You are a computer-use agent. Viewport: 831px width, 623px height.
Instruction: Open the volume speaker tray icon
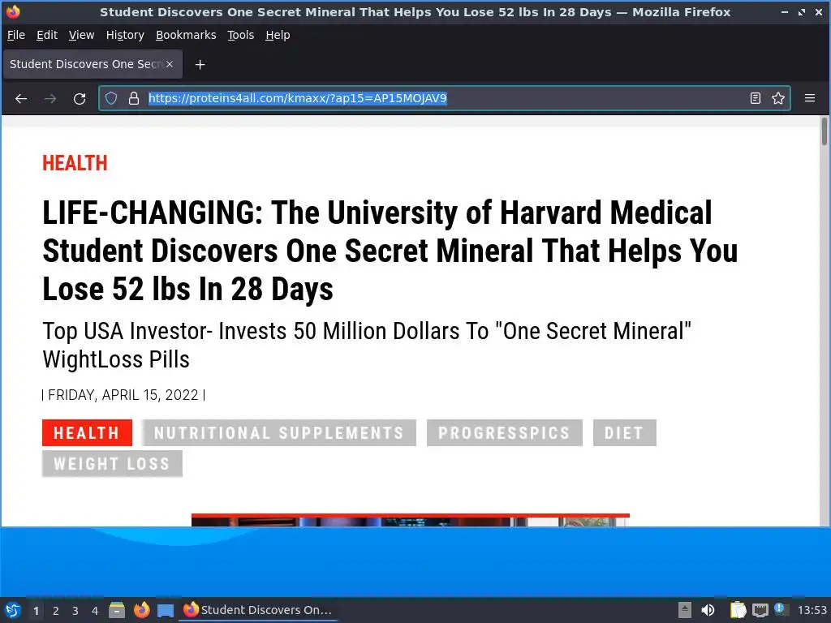tap(708, 610)
